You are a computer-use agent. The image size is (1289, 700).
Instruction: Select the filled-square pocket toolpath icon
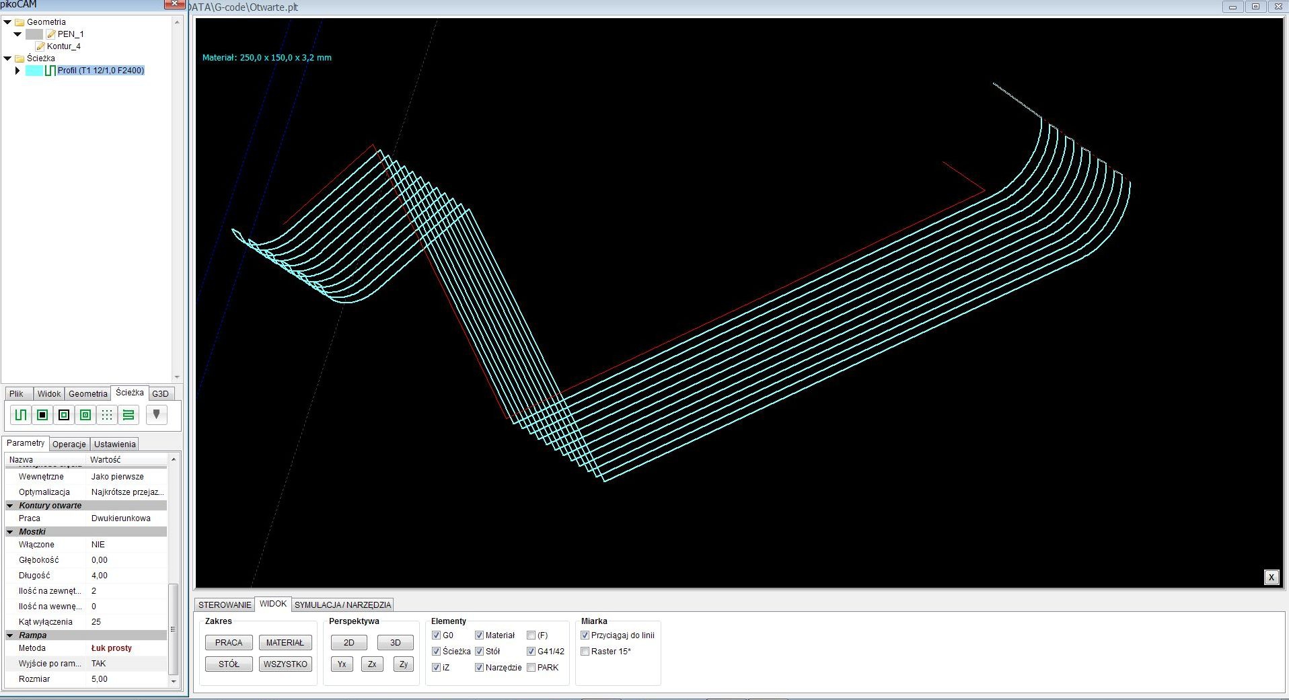[42, 415]
